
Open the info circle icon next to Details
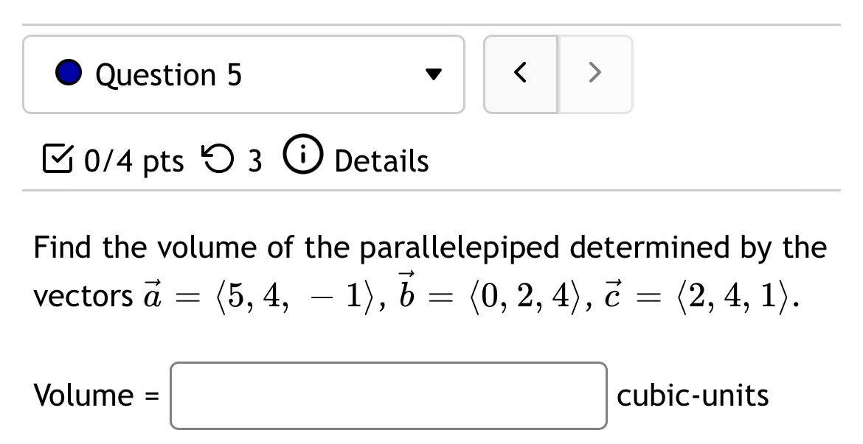point(303,157)
